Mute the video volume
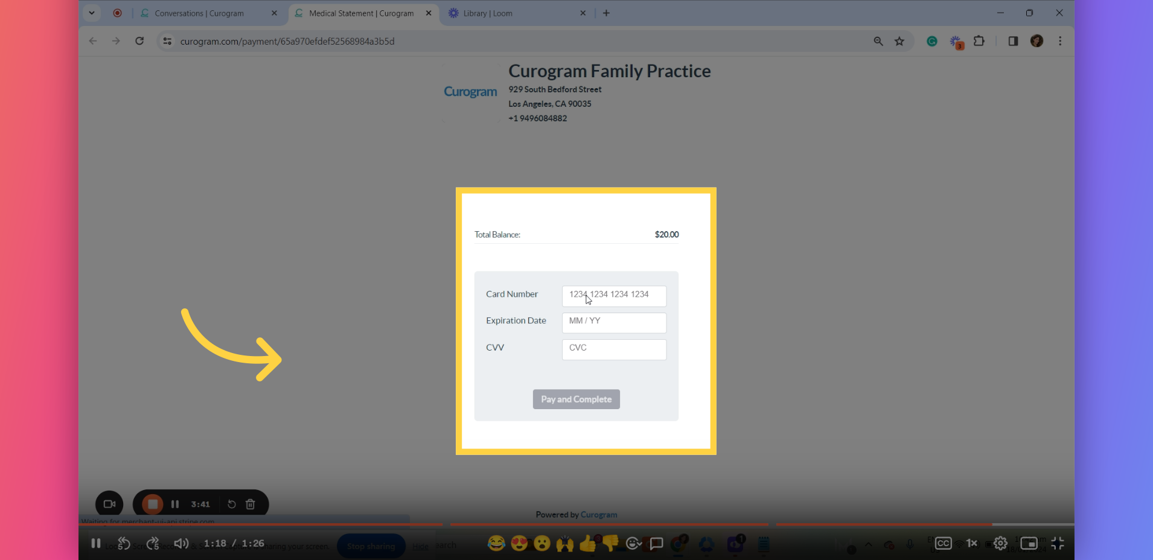The height and width of the screenshot is (560, 1153). tap(181, 543)
